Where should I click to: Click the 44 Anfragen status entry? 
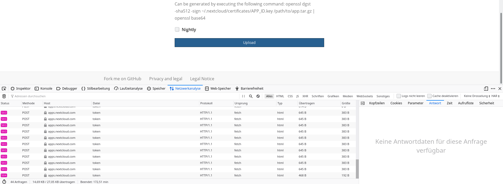tap(19, 182)
